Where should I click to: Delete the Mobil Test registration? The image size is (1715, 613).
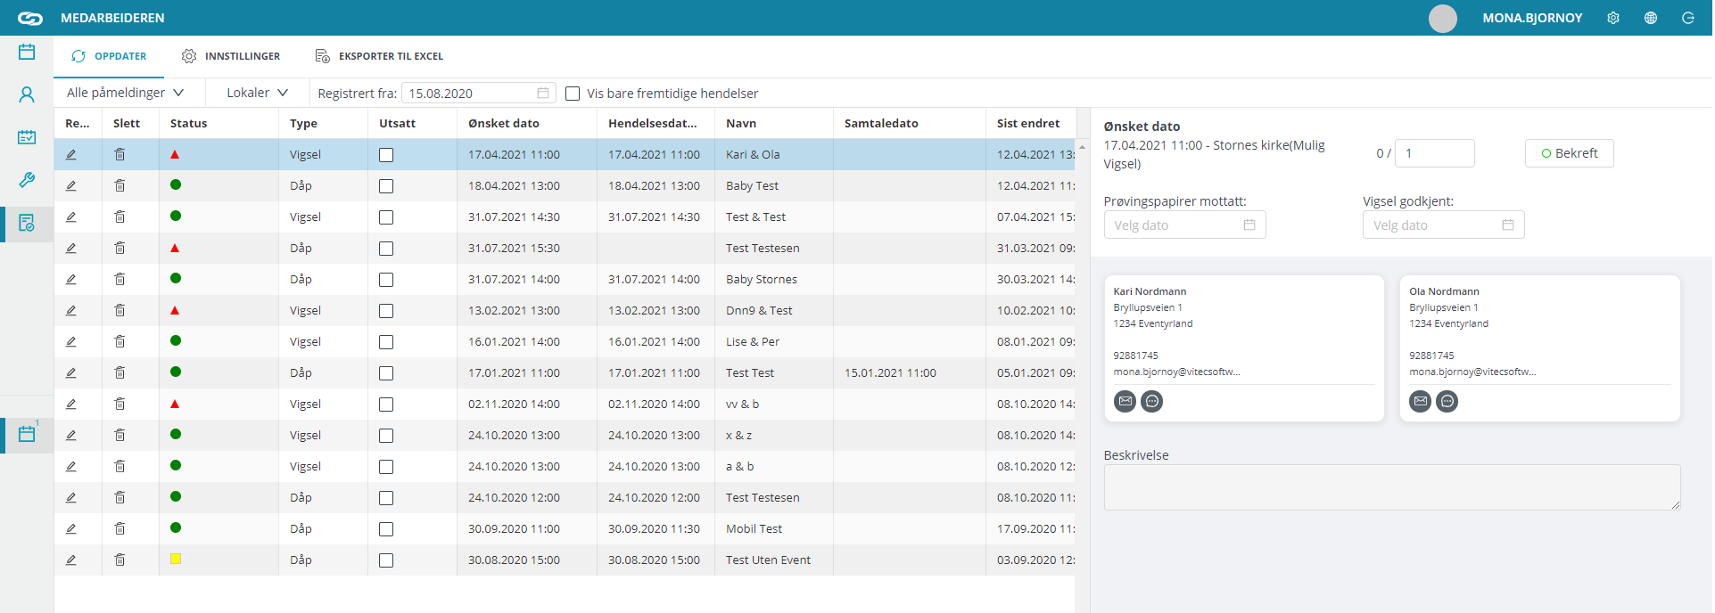pos(120,529)
